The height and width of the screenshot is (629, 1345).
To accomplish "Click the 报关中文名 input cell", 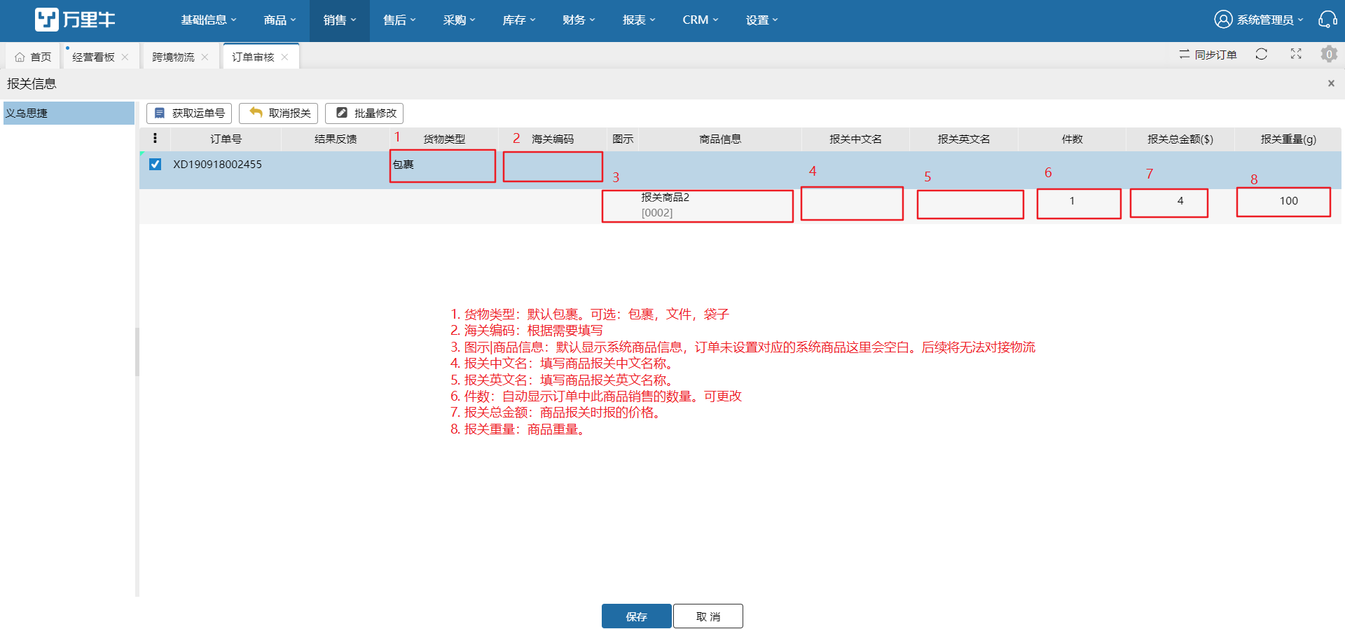I will 852,203.
